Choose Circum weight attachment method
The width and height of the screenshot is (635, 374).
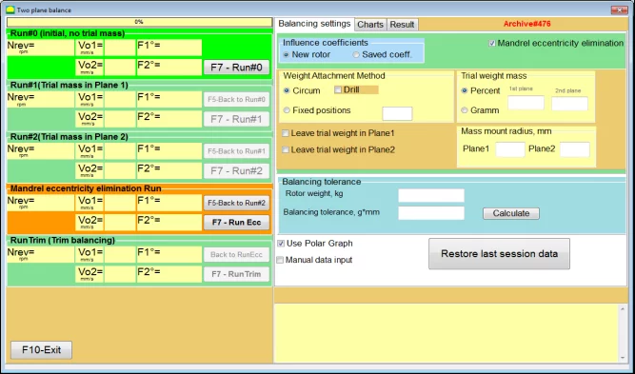point(287,90)
